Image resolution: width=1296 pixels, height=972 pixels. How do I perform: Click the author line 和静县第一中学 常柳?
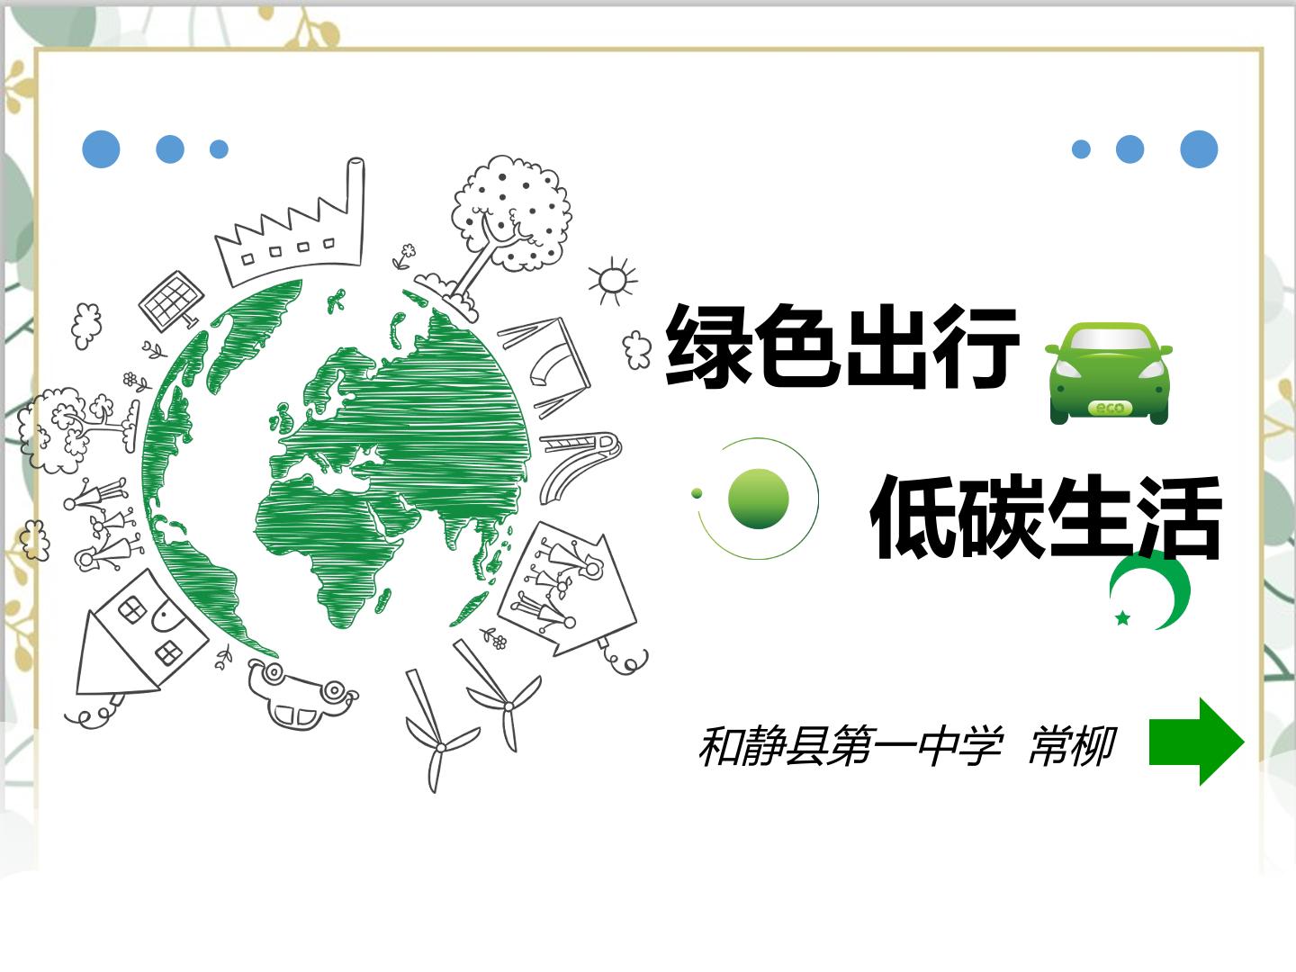906,745
